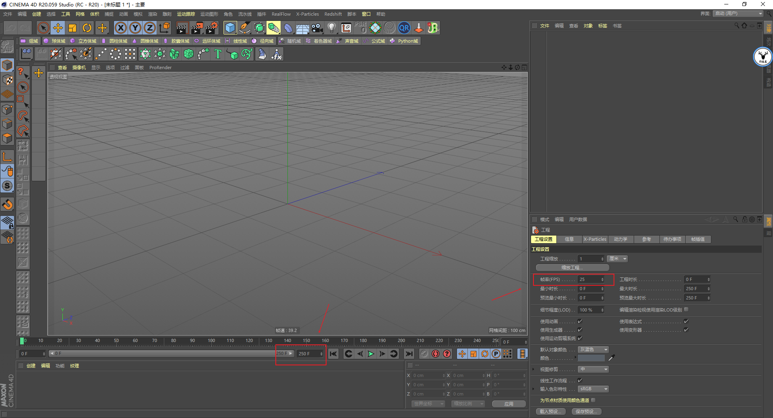The image size is (773, 418).
Task: Click the light bulb object icon
Action: click(331, 28)
